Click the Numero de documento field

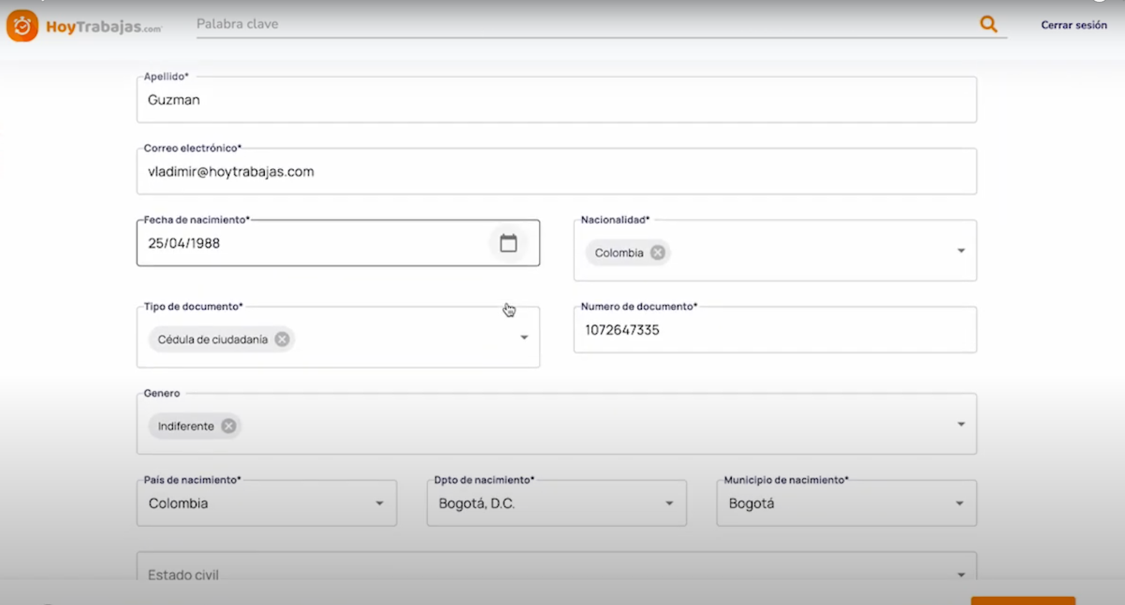tap(775, 330)
